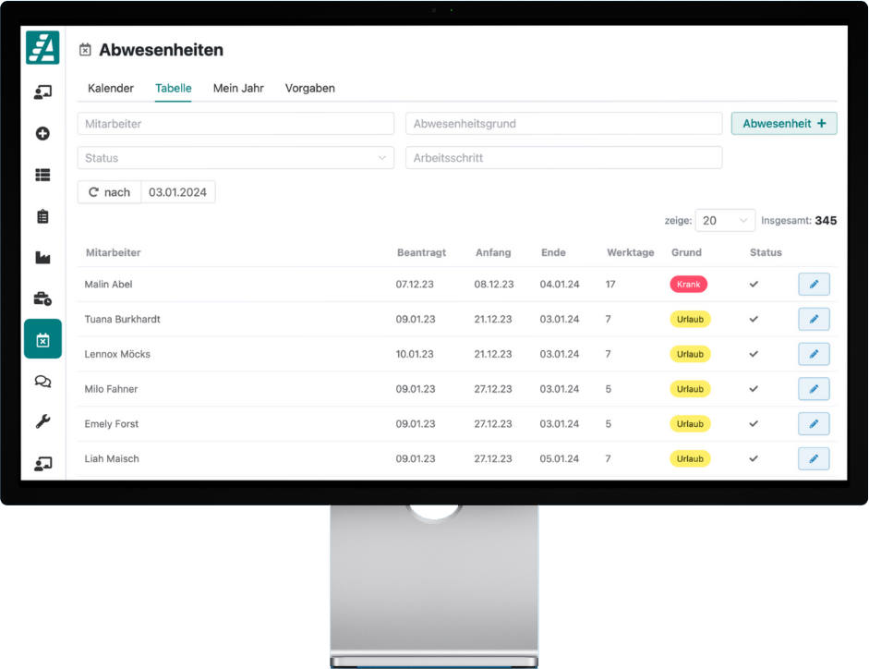
Task: Edit the Liah Maisch absence row
Action: 814,458
